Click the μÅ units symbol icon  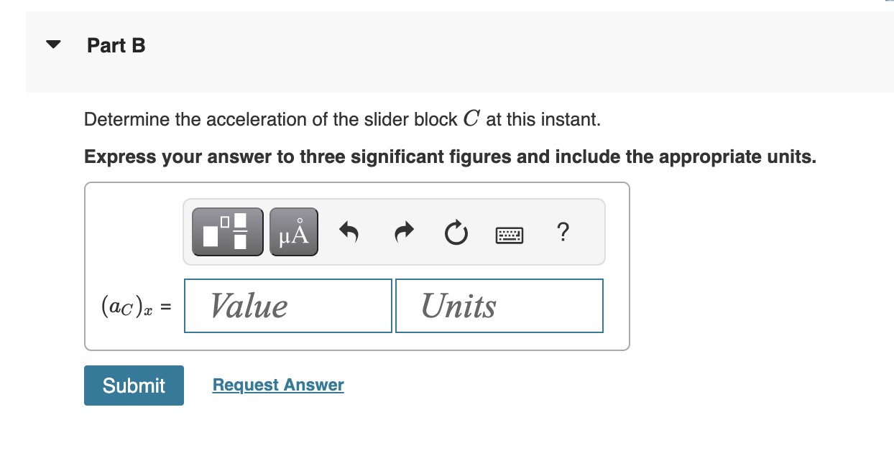(x=293, y=231)
